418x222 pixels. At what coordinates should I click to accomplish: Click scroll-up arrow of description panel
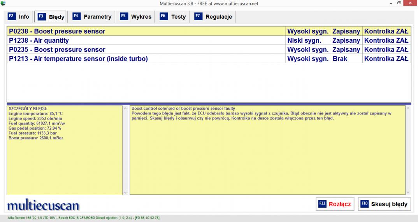coord(408,108)
